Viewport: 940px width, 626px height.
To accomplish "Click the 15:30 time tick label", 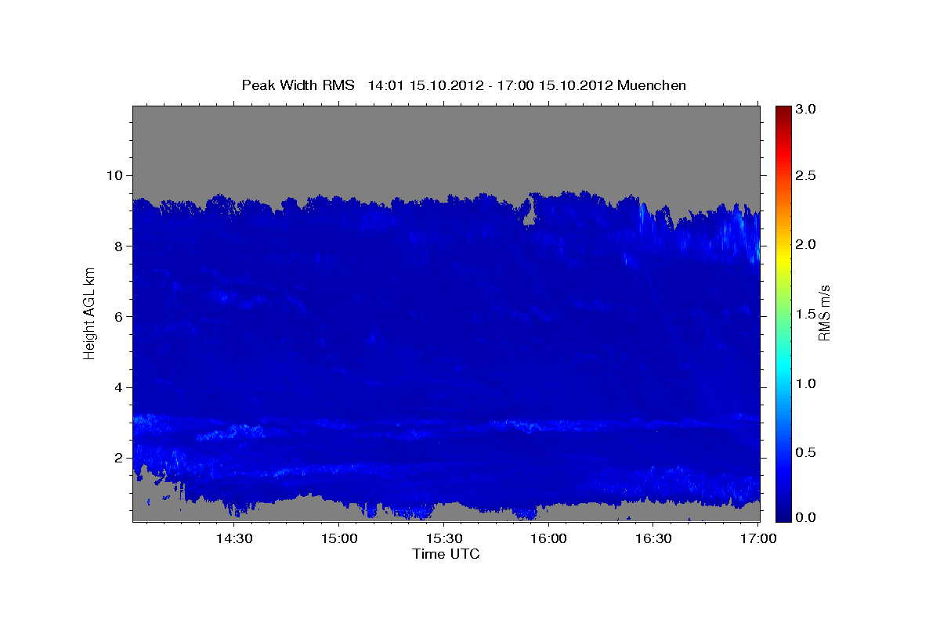I will tap(444, 538).
